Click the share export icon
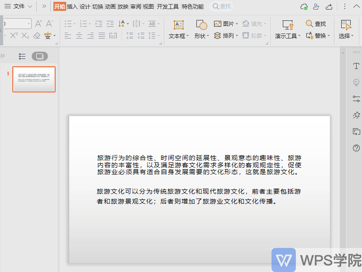 (x=329, y=6)
